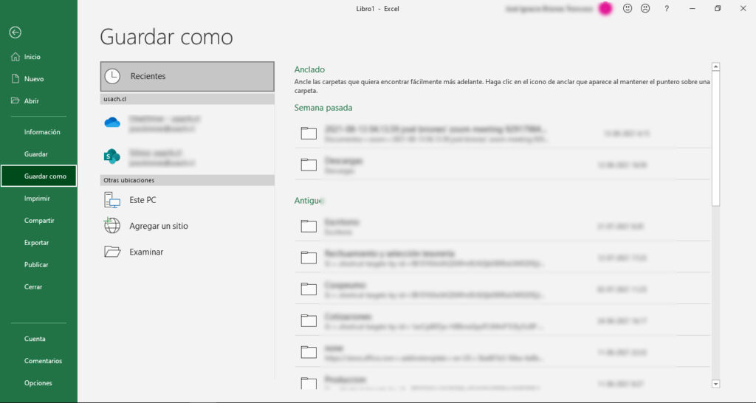
Task: Click the globe icon for Agregar un sitio
Action: click(112, 226)
